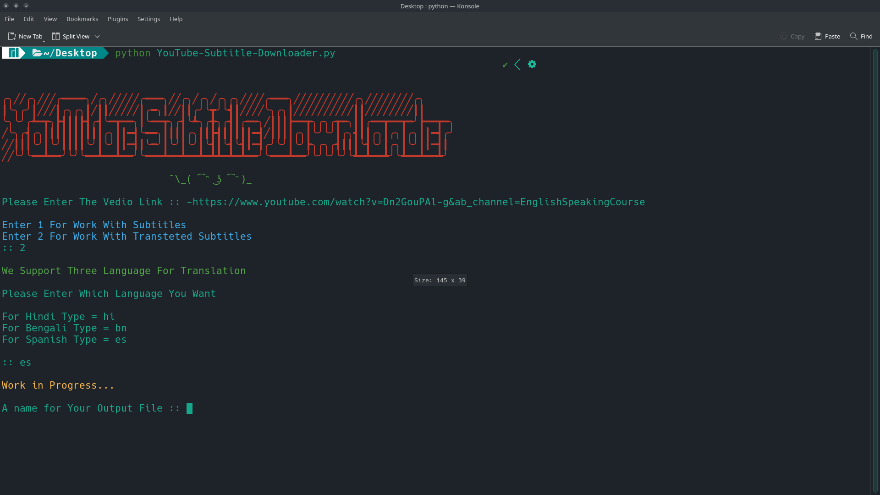Follow the YouTube-Subtitle-Downloader.py link

(246, 53)
